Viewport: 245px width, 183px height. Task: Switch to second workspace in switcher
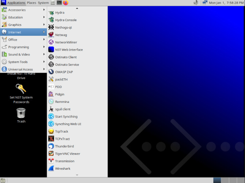225,180
